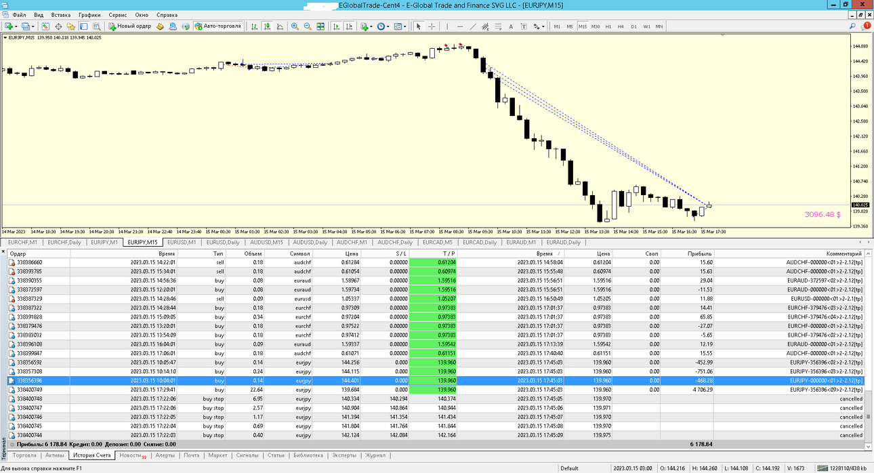The height and width of the screenshot is (473, 874).
Task: Select the M1 timeframe
Action: point(557,26)
